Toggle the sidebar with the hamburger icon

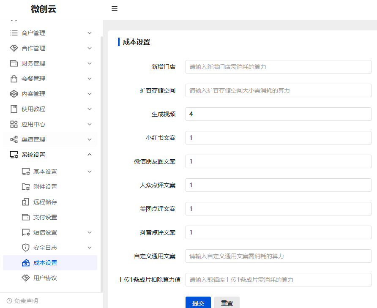coord(115,8)
